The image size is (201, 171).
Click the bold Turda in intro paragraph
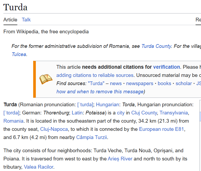[10, 105]
